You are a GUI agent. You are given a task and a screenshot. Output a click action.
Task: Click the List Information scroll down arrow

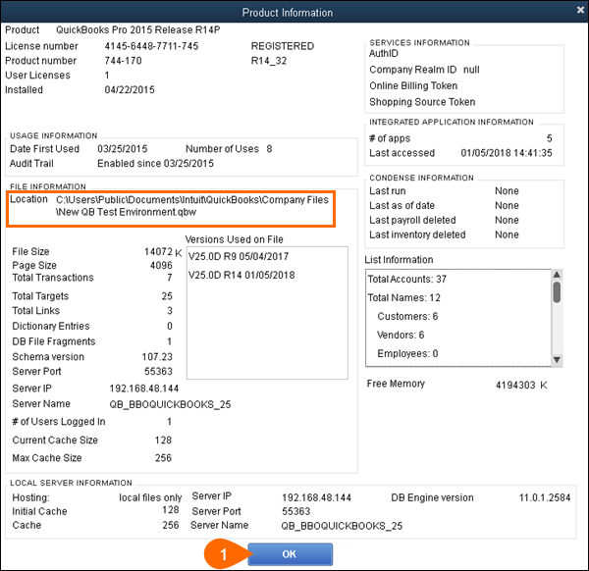pyautogui.click(x=557, y=360)
